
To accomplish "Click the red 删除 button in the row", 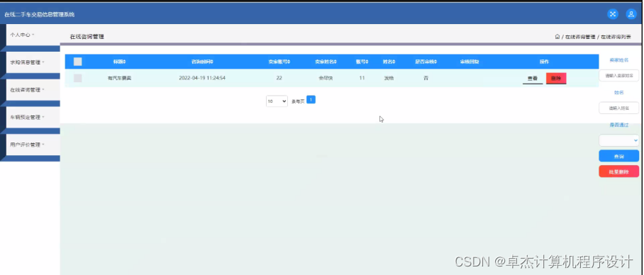I will pos(556,79).
